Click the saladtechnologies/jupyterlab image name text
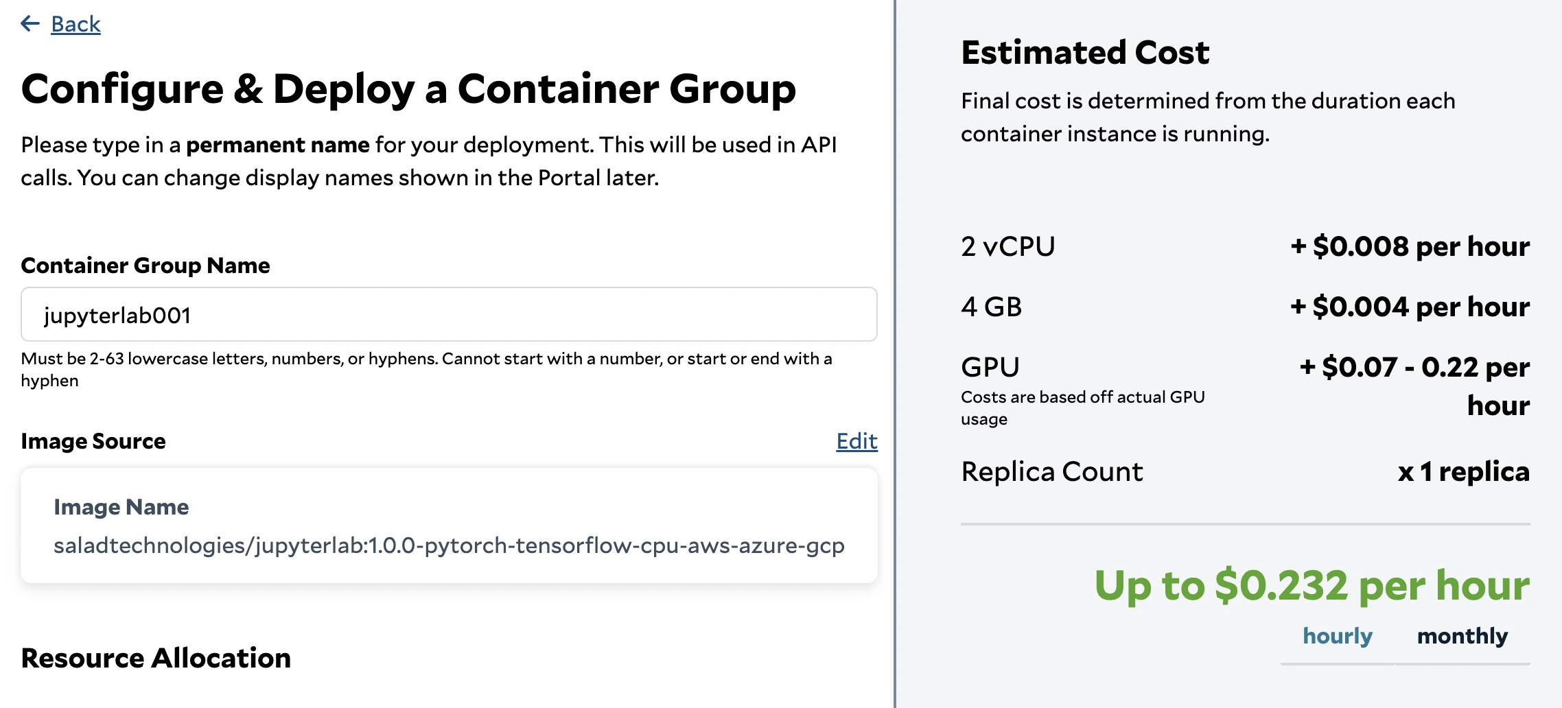Image resolution: width=1562 pixels, height=708 pixels. tap(449, 546)
